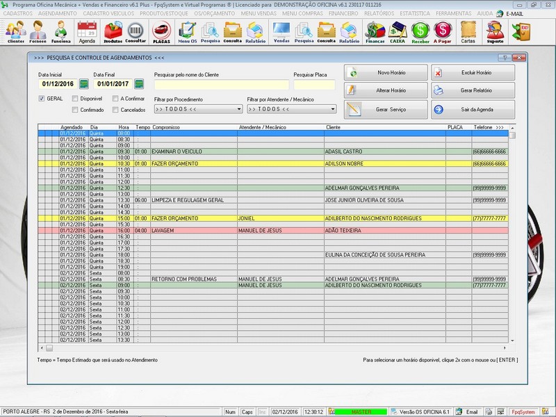Viewport: 556px width, 417px height.
Task: Click the CAIXA toolbar icon
Action: click(398, 31)
